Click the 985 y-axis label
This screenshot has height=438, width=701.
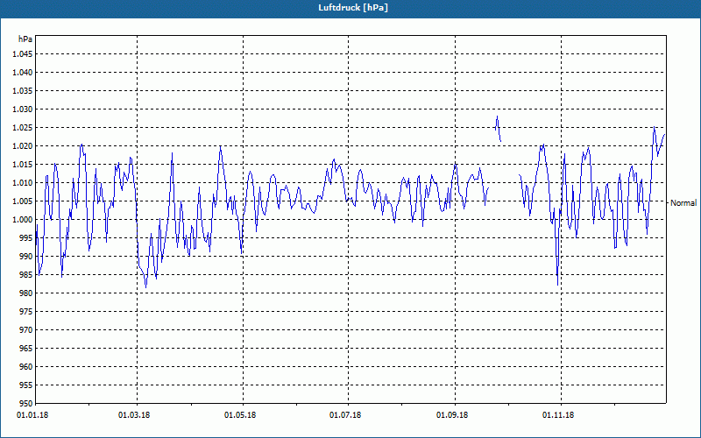[26, 275]
